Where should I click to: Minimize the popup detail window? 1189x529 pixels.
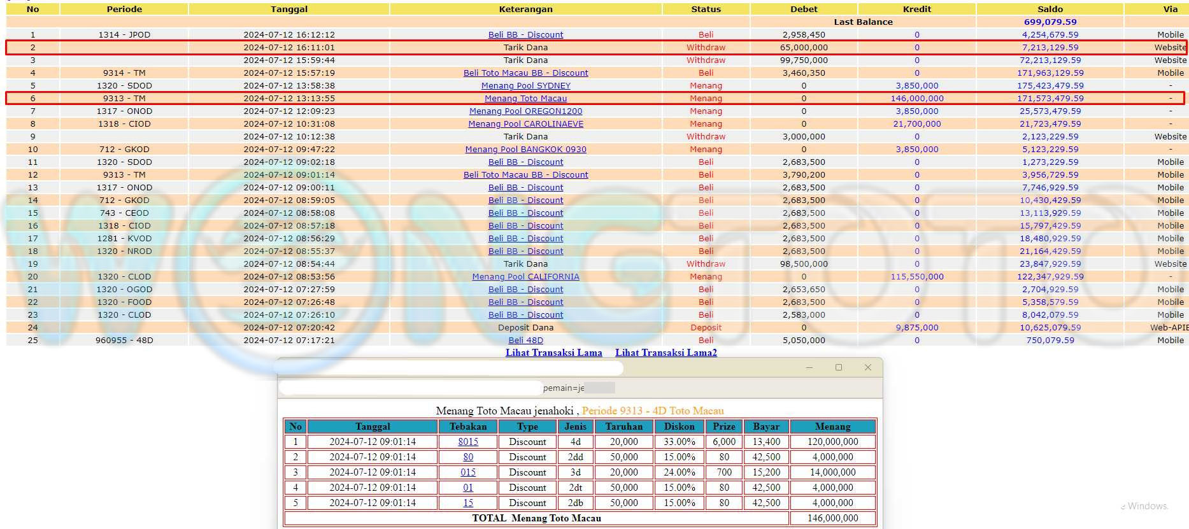click(809, 367)
